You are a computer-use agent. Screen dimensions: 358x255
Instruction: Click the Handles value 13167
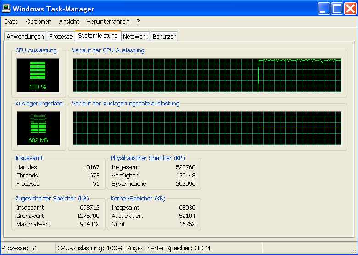91,167
